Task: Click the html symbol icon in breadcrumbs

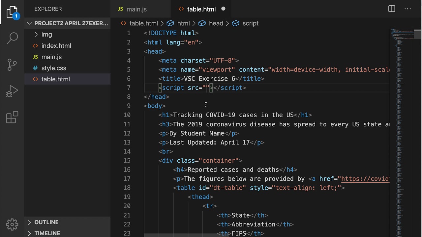Action: 170,23
